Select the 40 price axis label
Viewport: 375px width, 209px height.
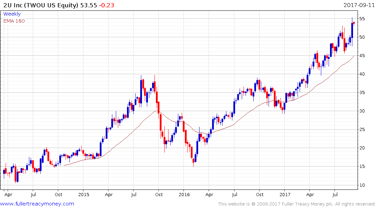[362, 74]
